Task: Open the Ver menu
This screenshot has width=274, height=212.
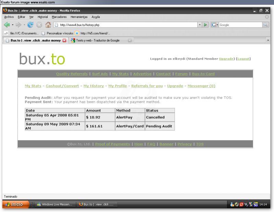Action: [x=31, y=17]
